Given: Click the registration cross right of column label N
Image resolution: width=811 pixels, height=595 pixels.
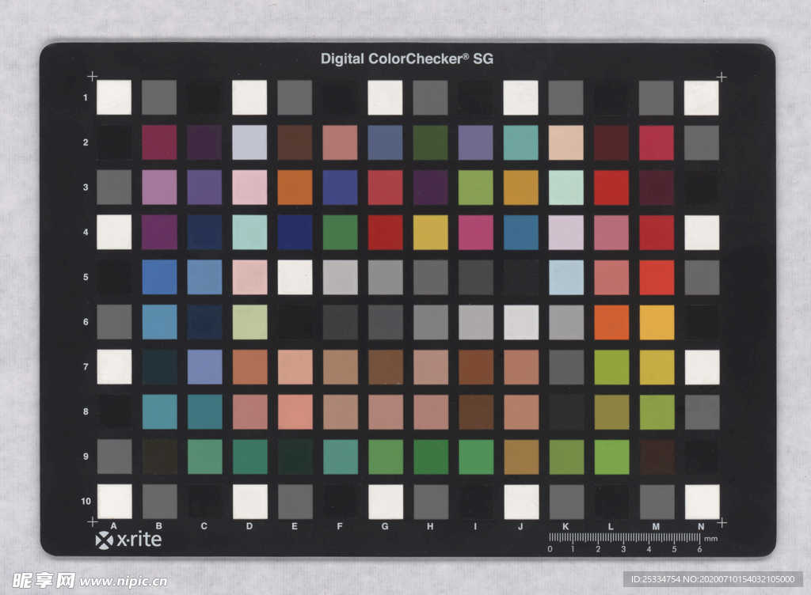Looking at the screenshot, I should click(722, 523).
